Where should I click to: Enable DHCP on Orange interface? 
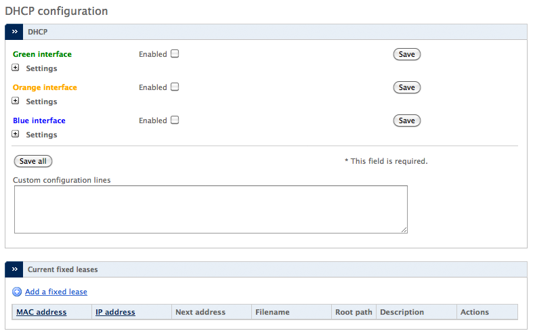click(x=175, y=87)
